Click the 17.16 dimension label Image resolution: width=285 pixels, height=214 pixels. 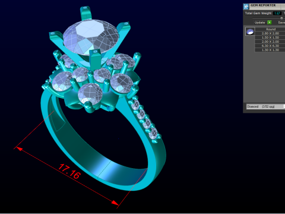pos(69,171)
